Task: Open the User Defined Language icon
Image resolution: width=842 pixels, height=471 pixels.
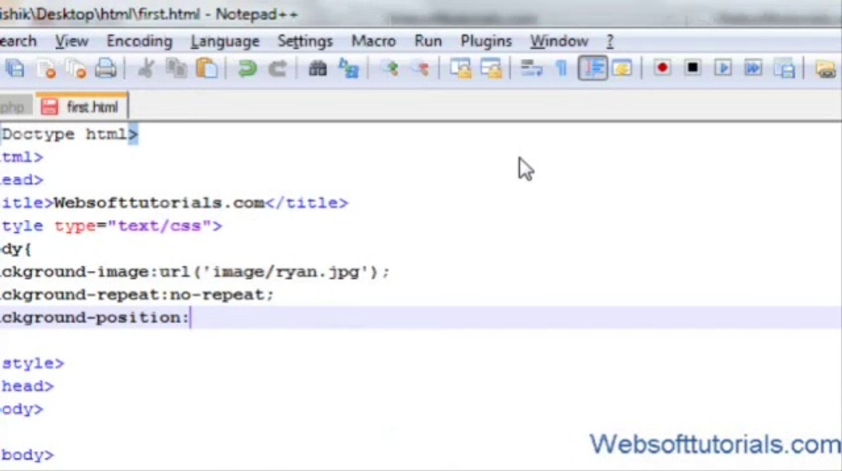Action: pos(622,68)
